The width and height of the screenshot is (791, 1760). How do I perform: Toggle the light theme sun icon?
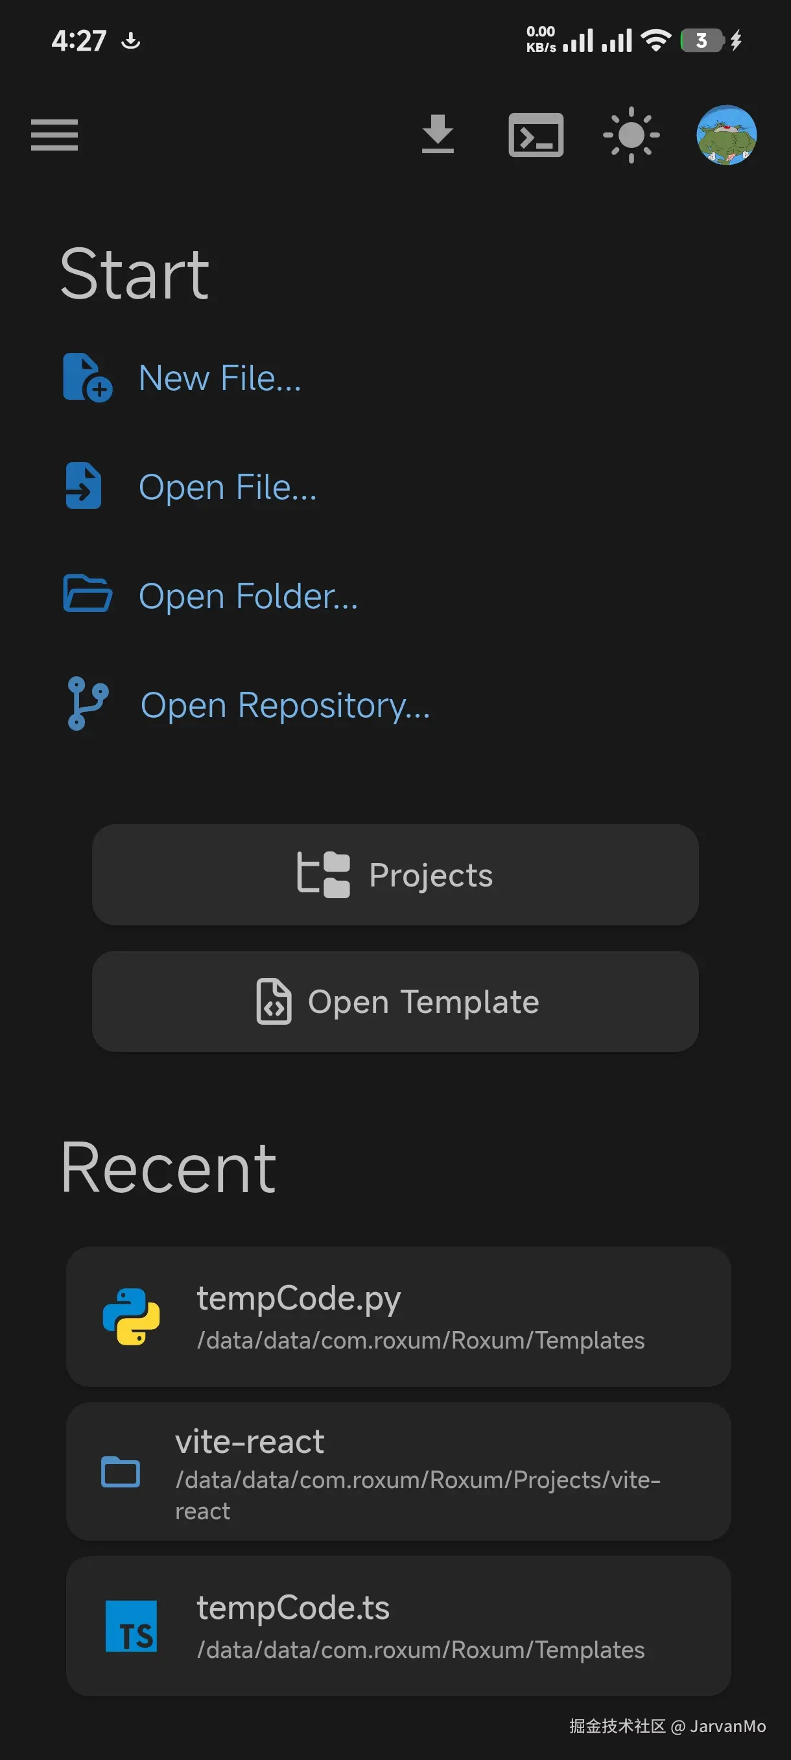point(631,135)
